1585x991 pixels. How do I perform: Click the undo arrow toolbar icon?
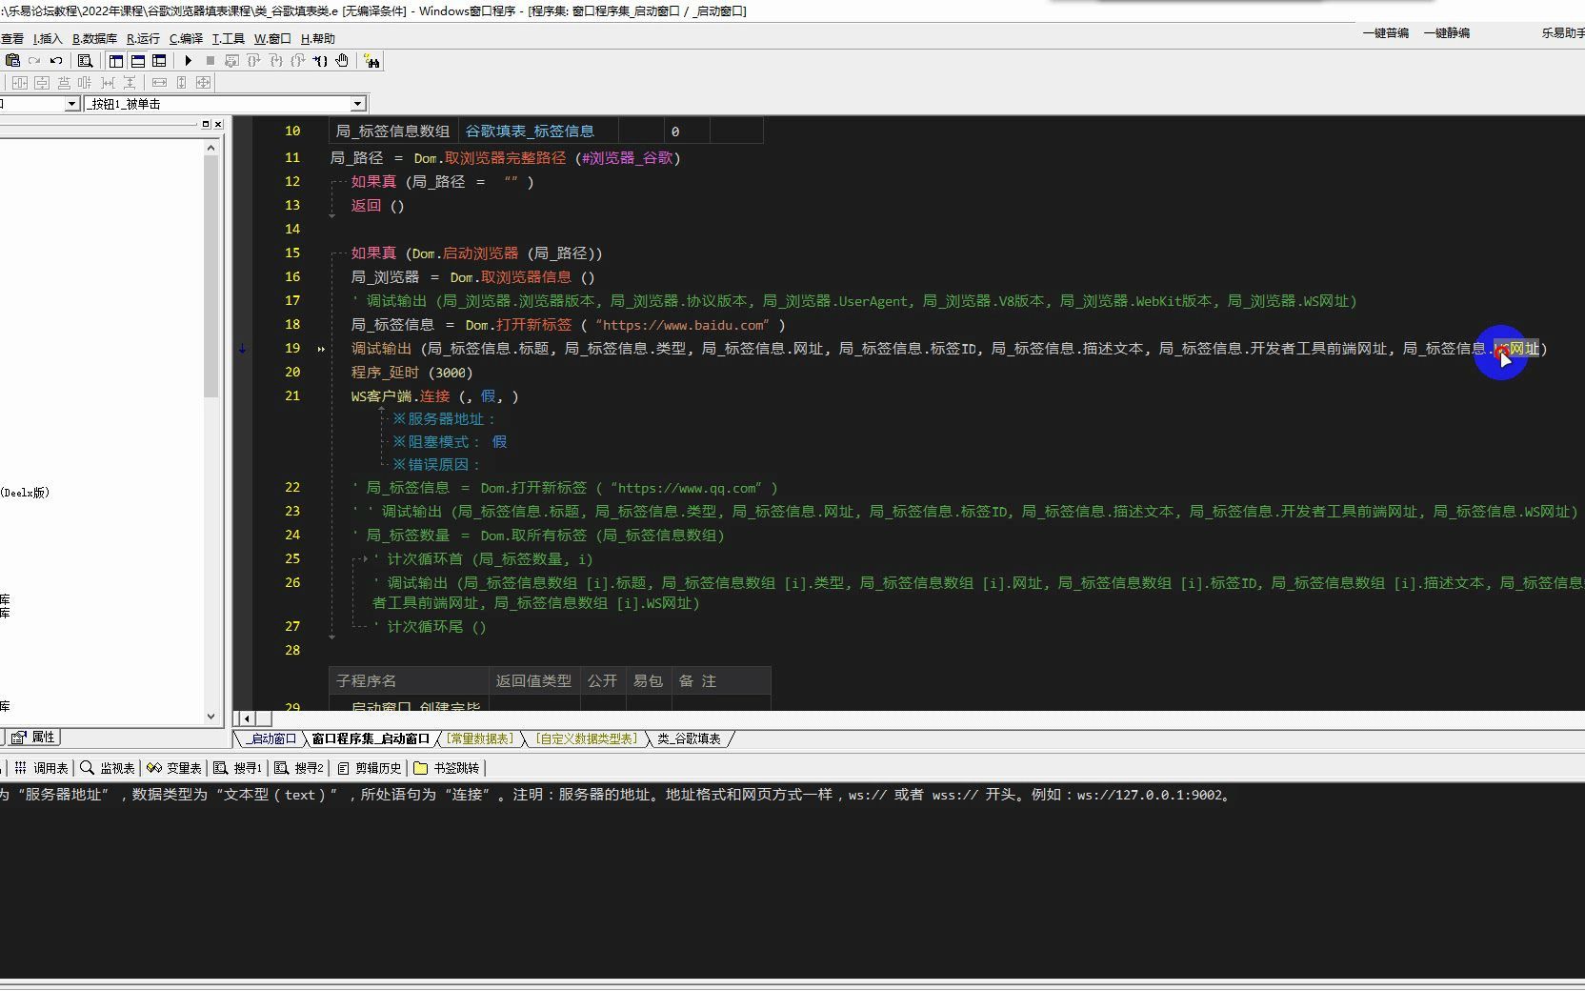(x=56, y=60)
